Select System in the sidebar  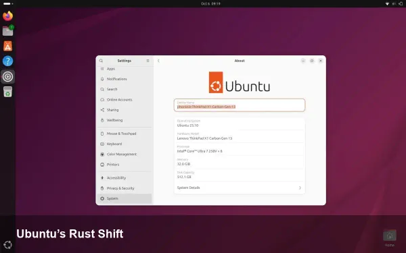coord(125,198)
